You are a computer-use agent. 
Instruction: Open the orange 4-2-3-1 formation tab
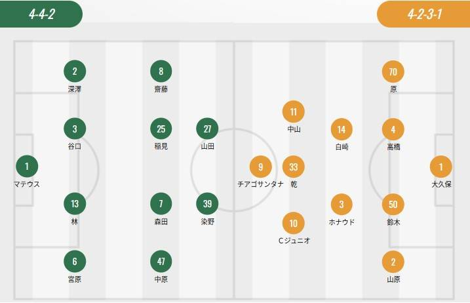click(424, 14)
